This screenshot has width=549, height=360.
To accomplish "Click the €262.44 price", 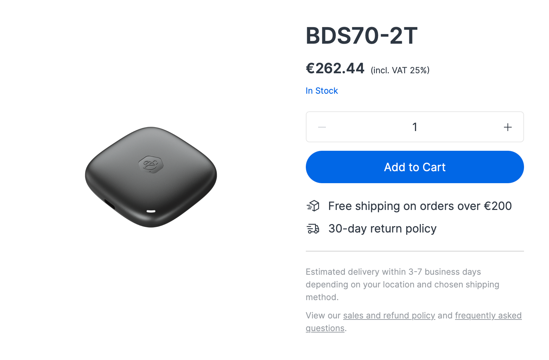I will click(335, 68).
